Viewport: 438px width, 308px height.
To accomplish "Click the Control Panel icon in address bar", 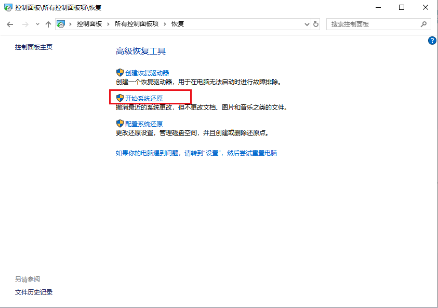I will click(x=61, y=24).
